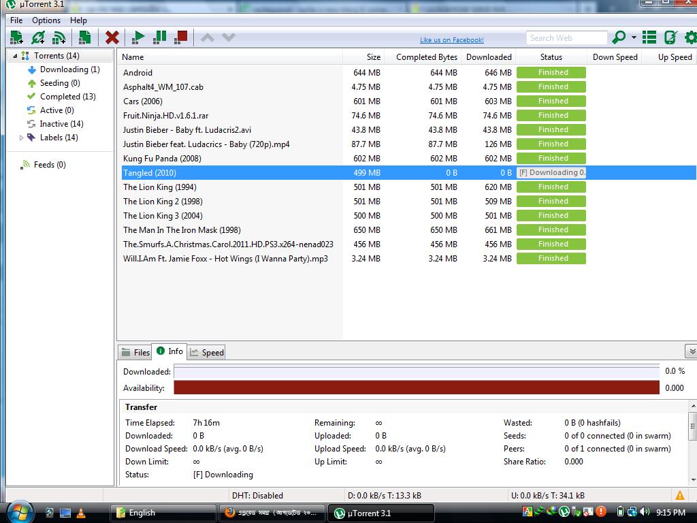The height and width of the screenshot is (523, 697).
Task: Click Add Torrent from URL icon
Action: (x=38, y=37)
